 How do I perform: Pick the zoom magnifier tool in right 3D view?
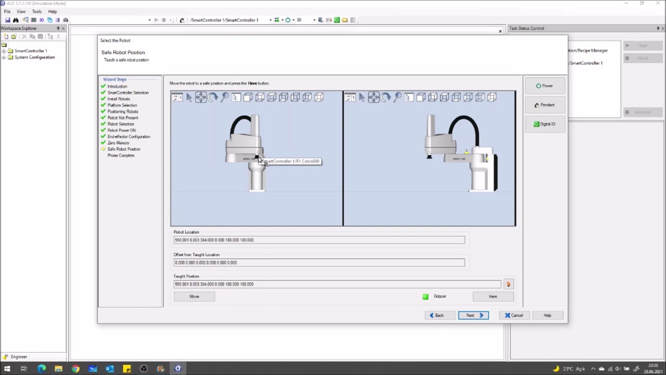coord(398,97)
